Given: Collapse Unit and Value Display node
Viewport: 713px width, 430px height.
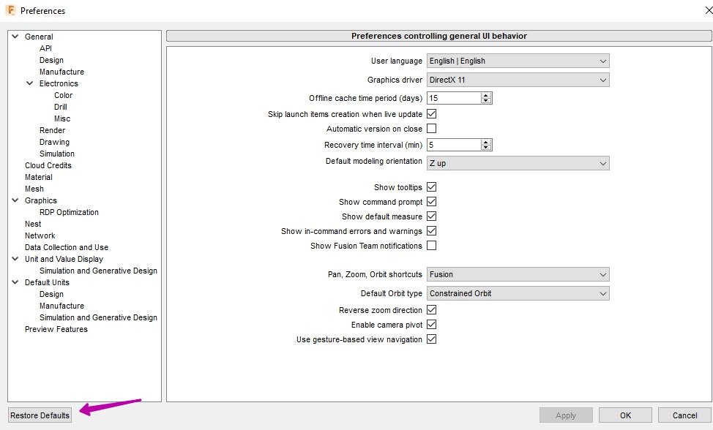Looking at the screenshot, I should [x=15, y=259].
